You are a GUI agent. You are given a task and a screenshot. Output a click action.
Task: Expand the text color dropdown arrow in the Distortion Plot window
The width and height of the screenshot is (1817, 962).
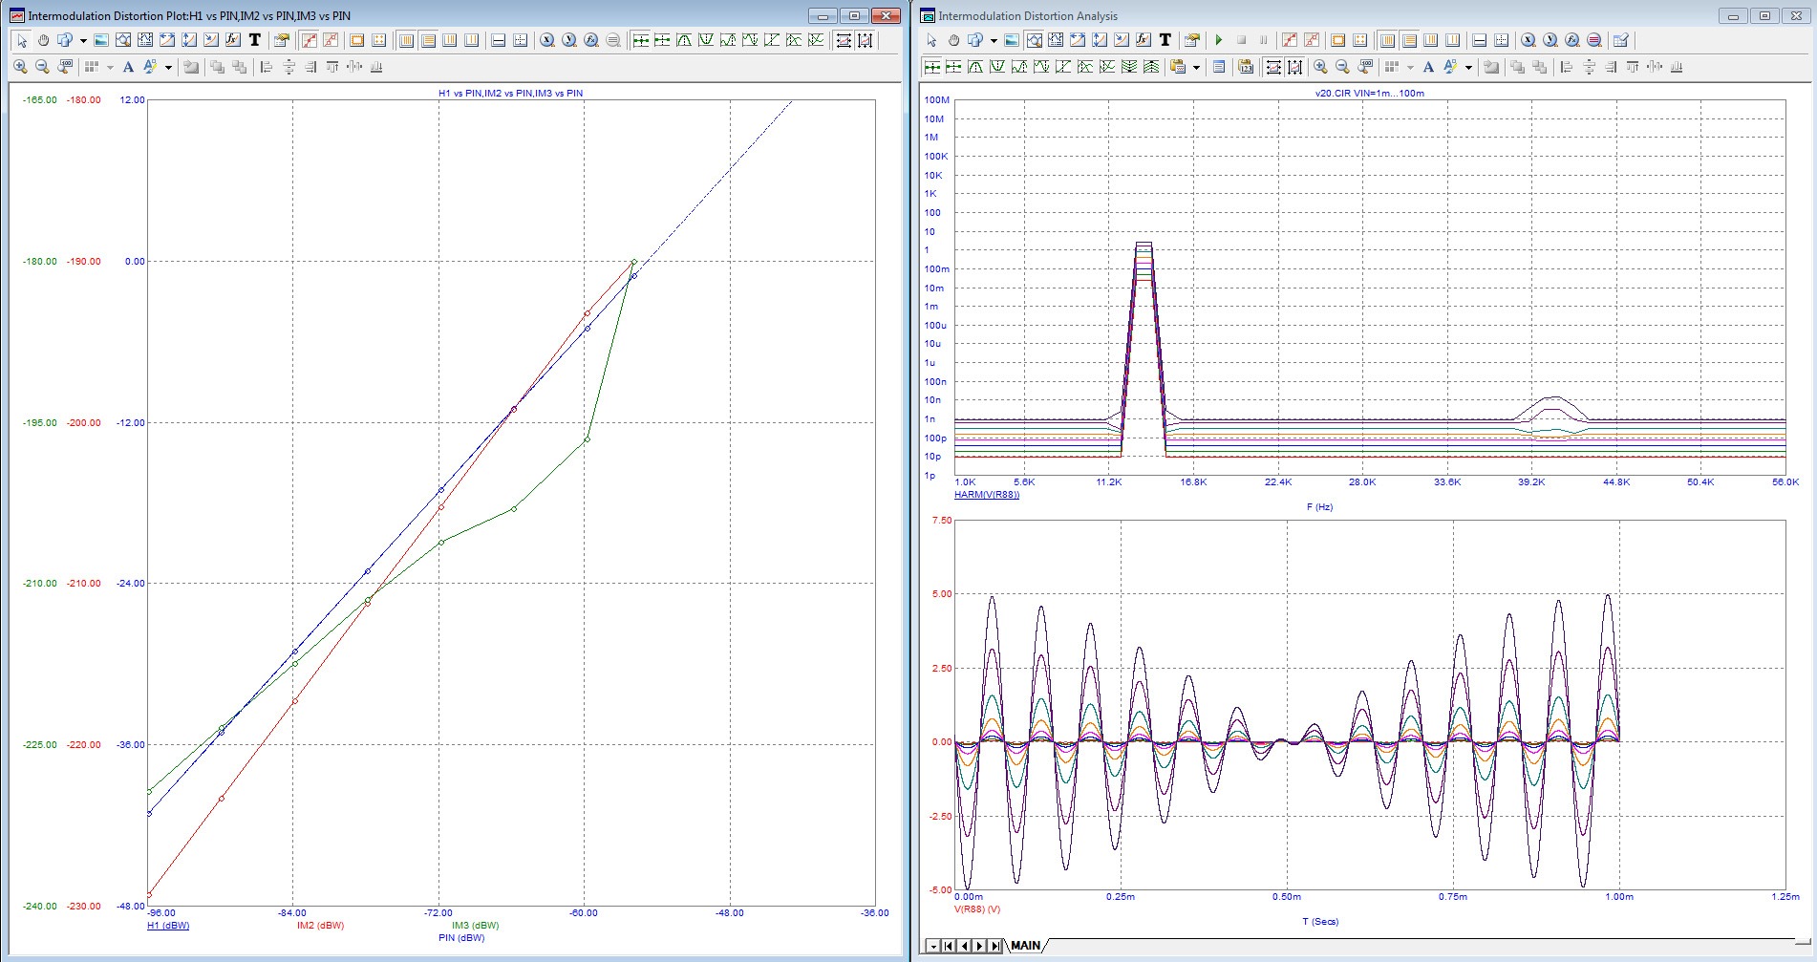point(168,67)
